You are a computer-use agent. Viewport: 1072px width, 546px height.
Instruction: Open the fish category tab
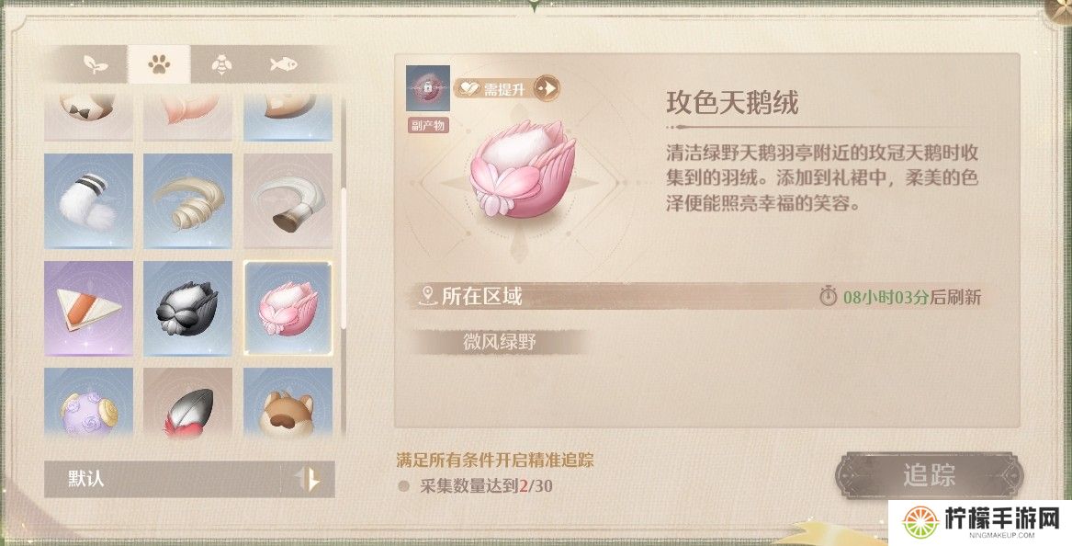[x=283, y=65]
